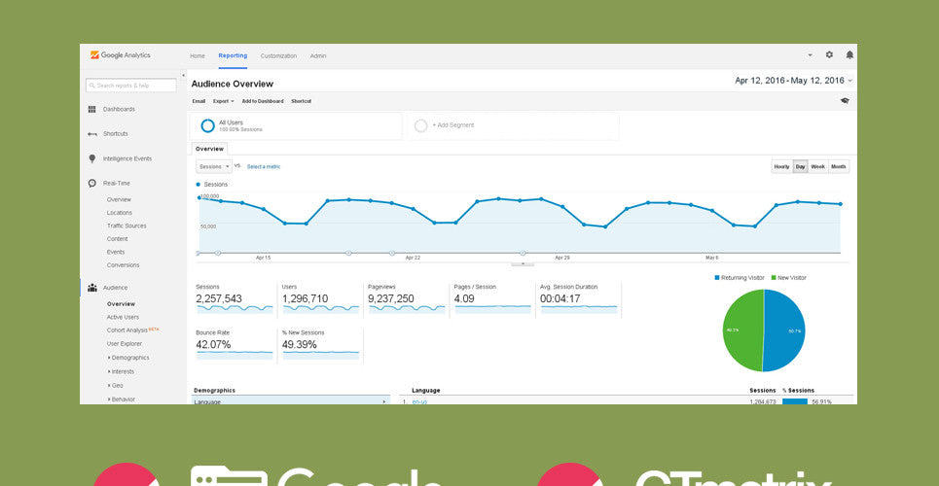Image resolution: width=939 pixels, height=486 pixels.
Task: Click the Returning Visitor legend swatch
Action: click(x=717, y=278)
